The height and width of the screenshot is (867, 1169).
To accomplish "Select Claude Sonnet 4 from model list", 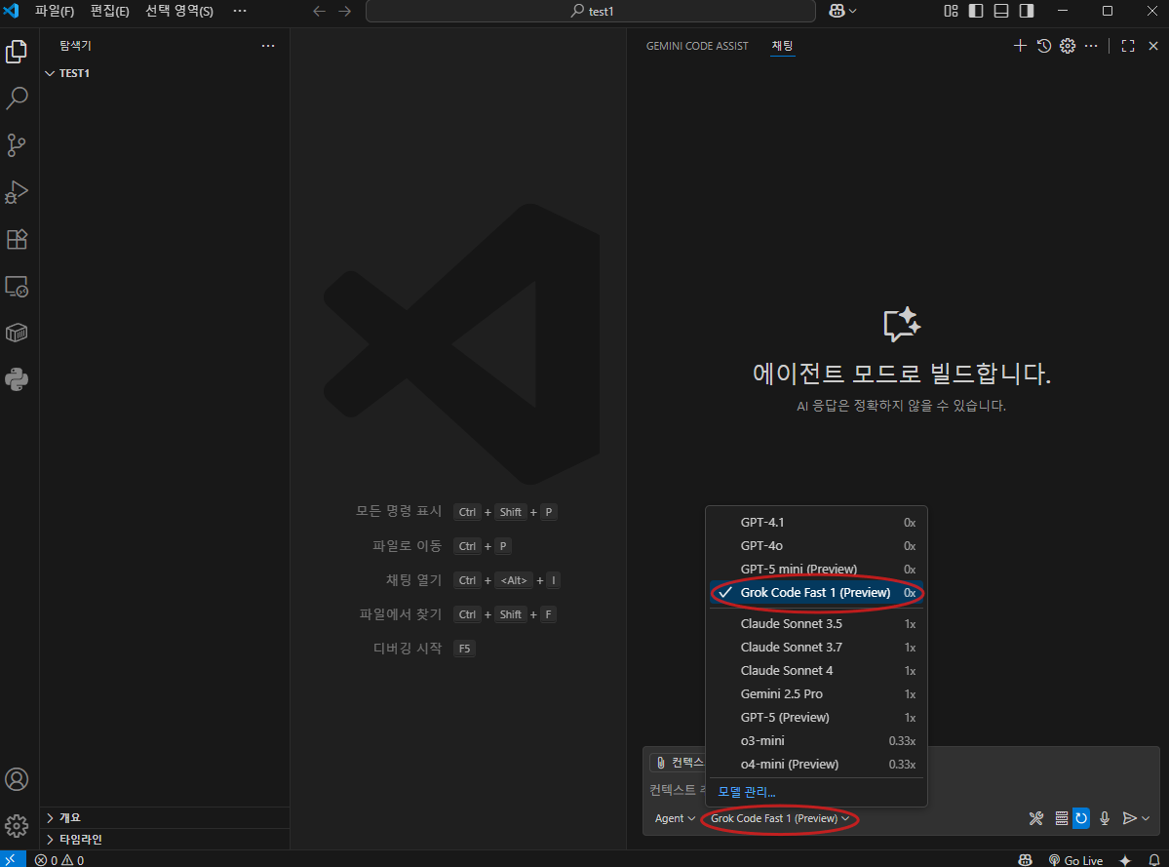I will 787,670.
